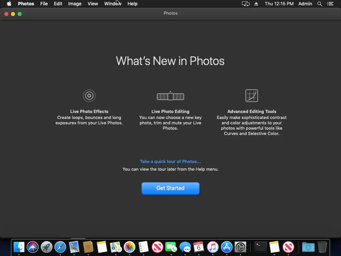Open Messages chat bubbles in Dock

click(x=185, y=247)
